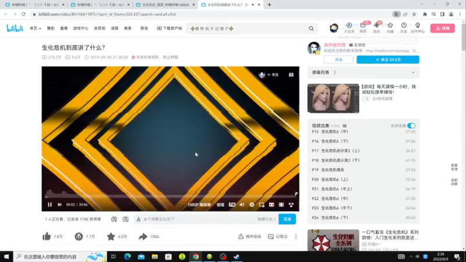Give coins to the video
Viewport: 466px width, 262px height.
tap(79, 236)
